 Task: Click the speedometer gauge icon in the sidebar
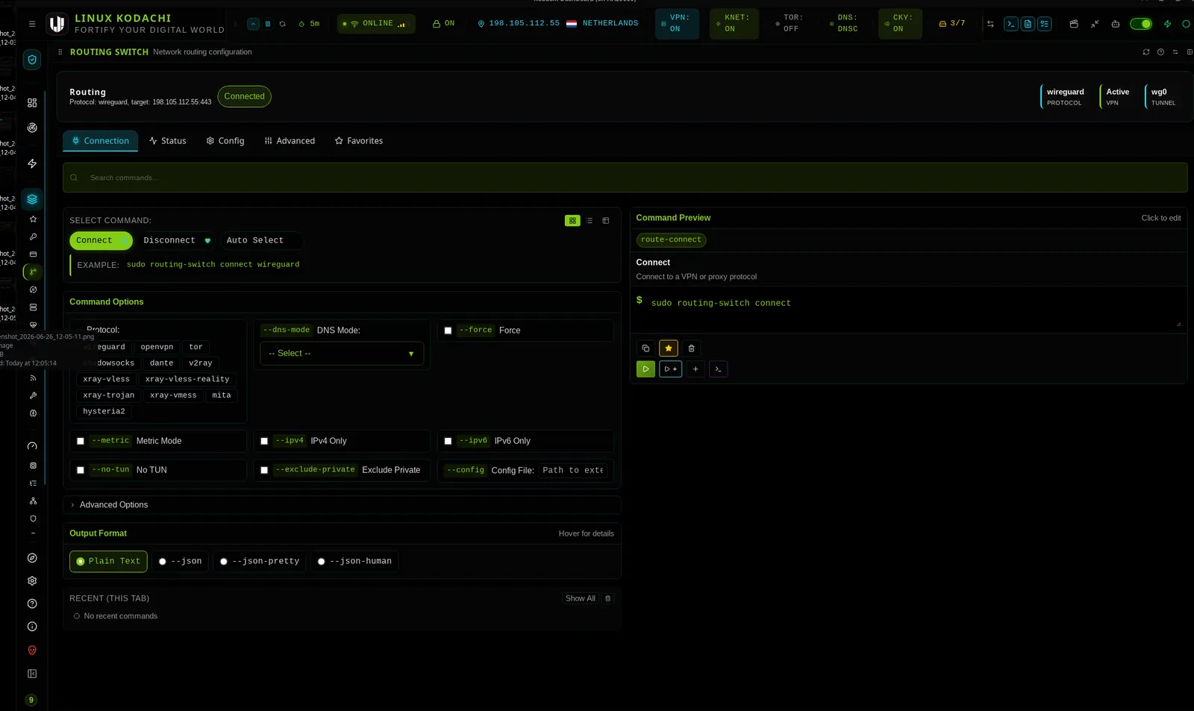tap(32, 446)
